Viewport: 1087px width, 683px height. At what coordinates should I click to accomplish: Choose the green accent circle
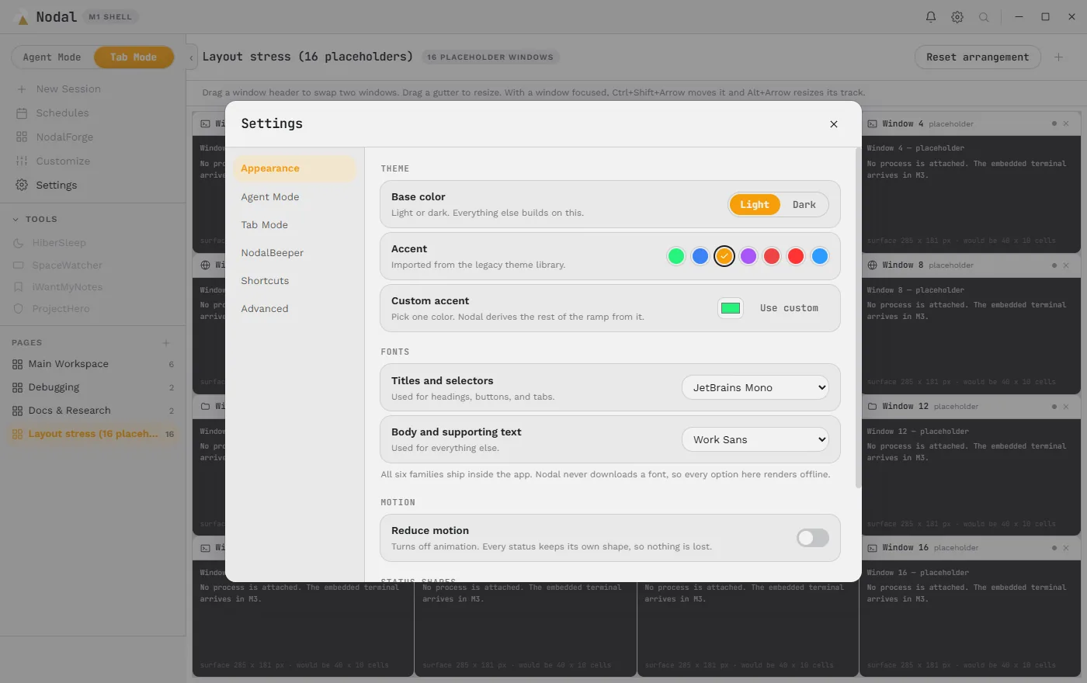point(676,256)
